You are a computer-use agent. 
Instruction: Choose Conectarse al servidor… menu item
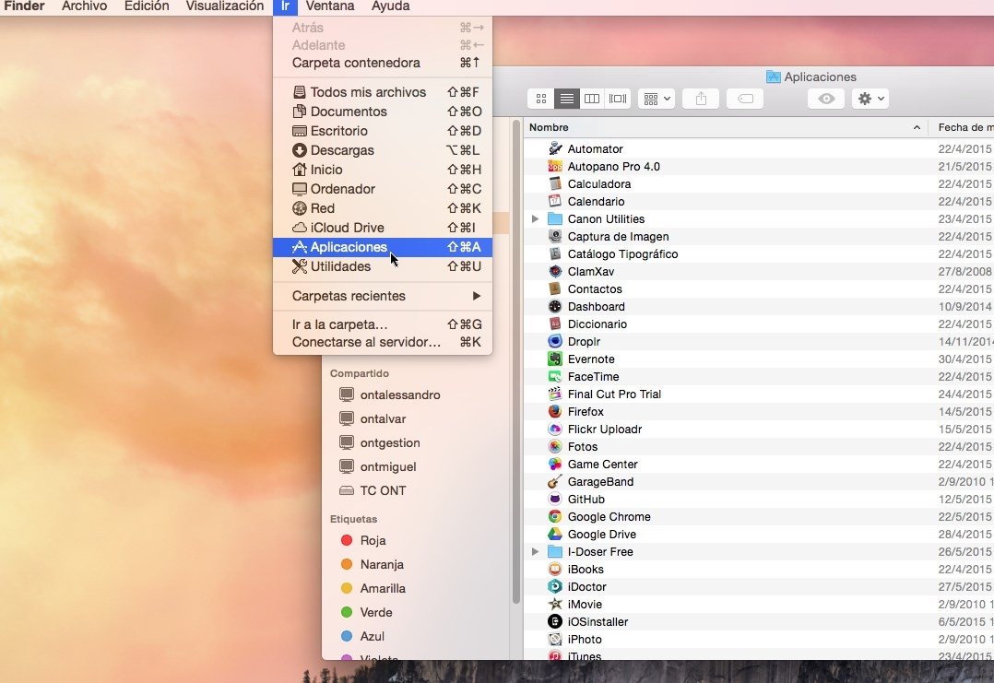click(x=383, y=342)
